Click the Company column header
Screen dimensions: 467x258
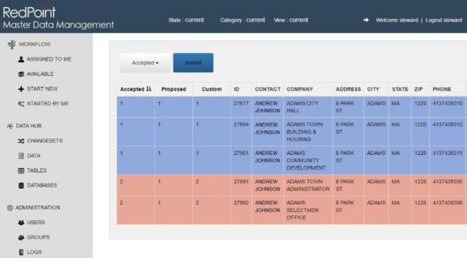(299, 89)
